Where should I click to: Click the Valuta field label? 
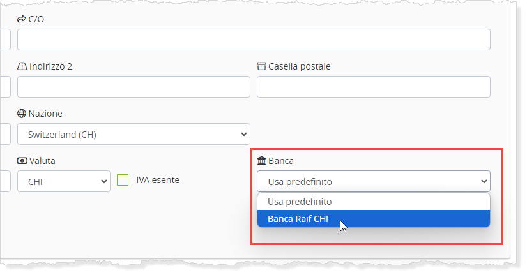[x=42, y=161]
